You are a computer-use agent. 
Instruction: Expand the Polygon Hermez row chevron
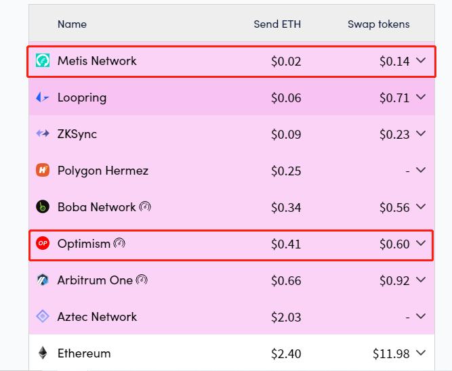(421, 171)
